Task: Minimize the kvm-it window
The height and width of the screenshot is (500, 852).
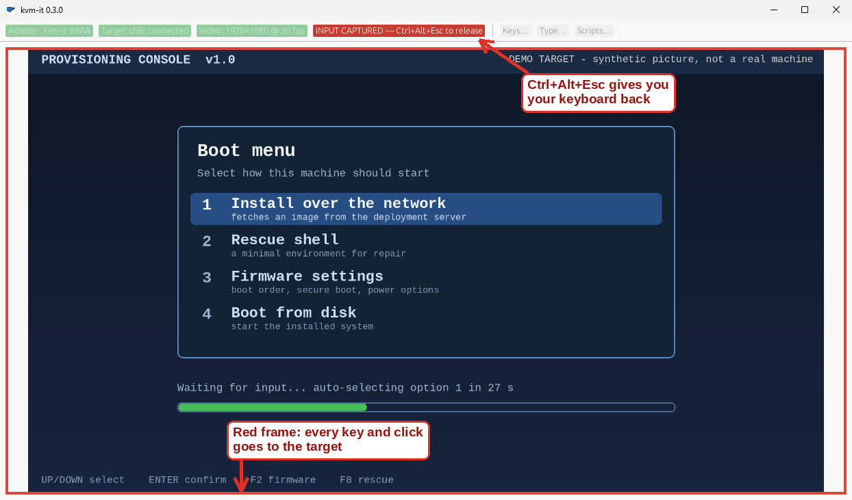Action: coord(773,10)
